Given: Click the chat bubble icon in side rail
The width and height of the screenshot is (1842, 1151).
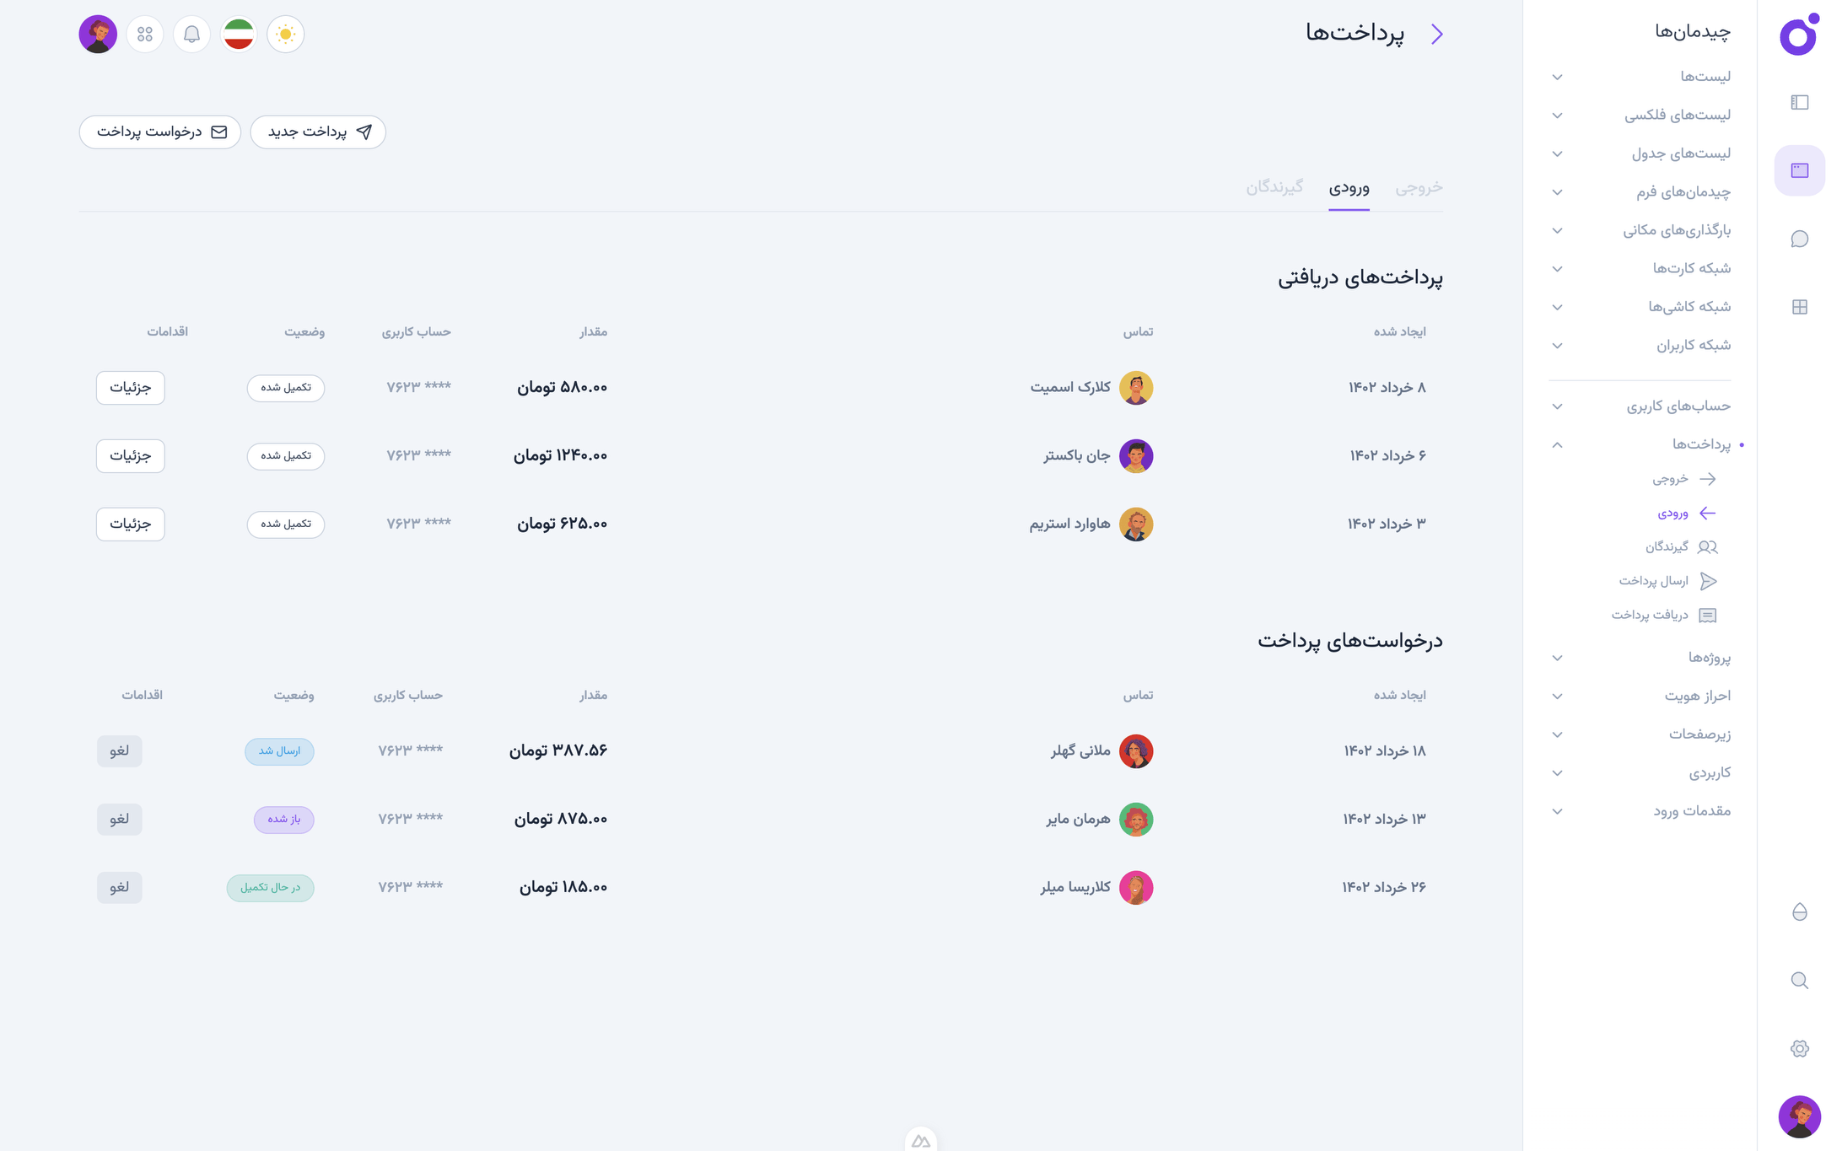Looking at the screenshot, I should pos(1799,239).
